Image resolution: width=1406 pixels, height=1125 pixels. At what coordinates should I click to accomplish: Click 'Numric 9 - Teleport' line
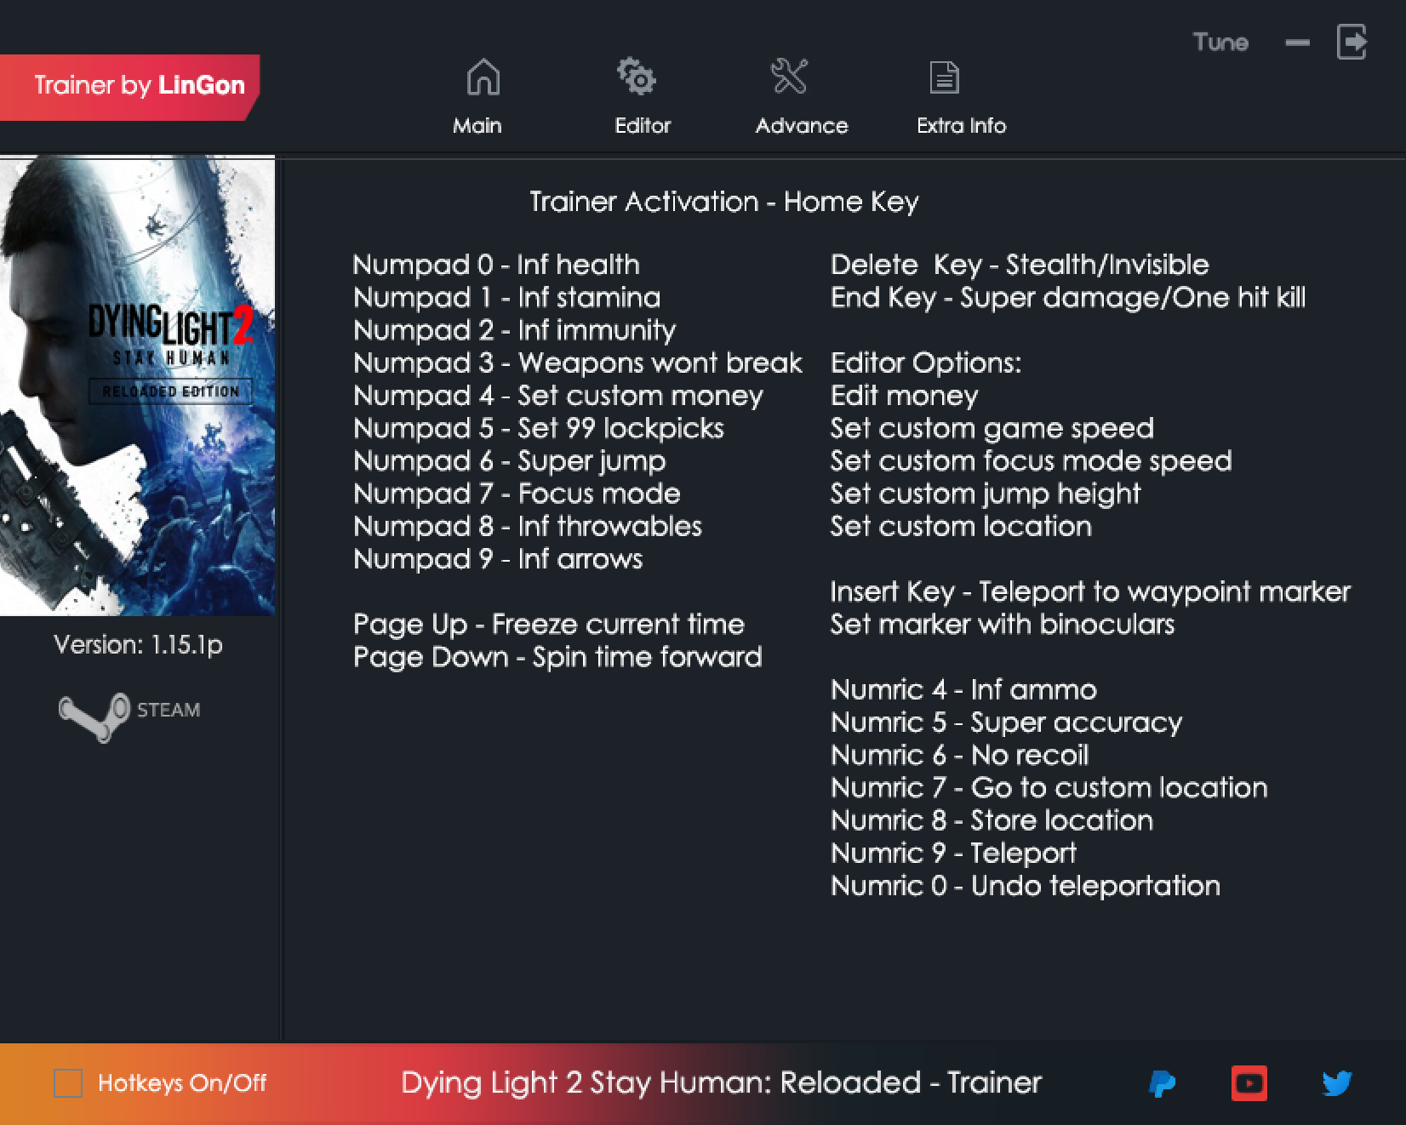tap(953, 853)
